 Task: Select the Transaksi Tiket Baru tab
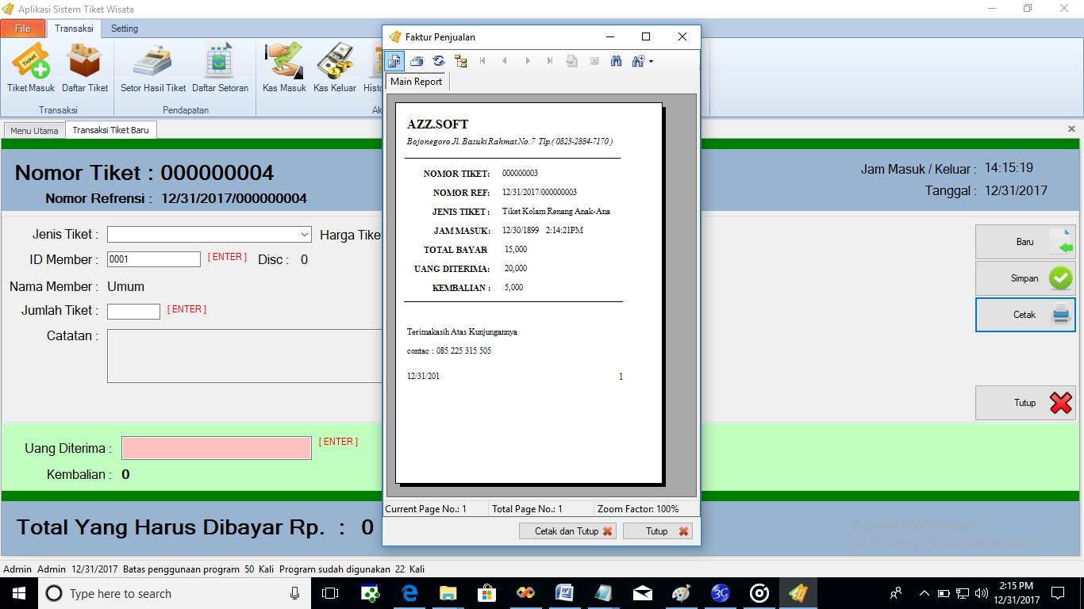tap(111, 130)
